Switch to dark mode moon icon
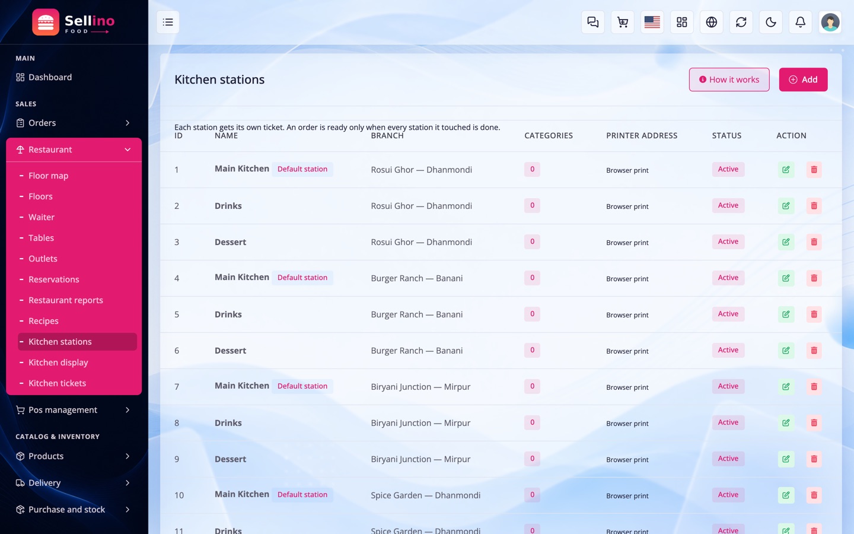Viewport: 854px width, 534px height. pos(771,22)
